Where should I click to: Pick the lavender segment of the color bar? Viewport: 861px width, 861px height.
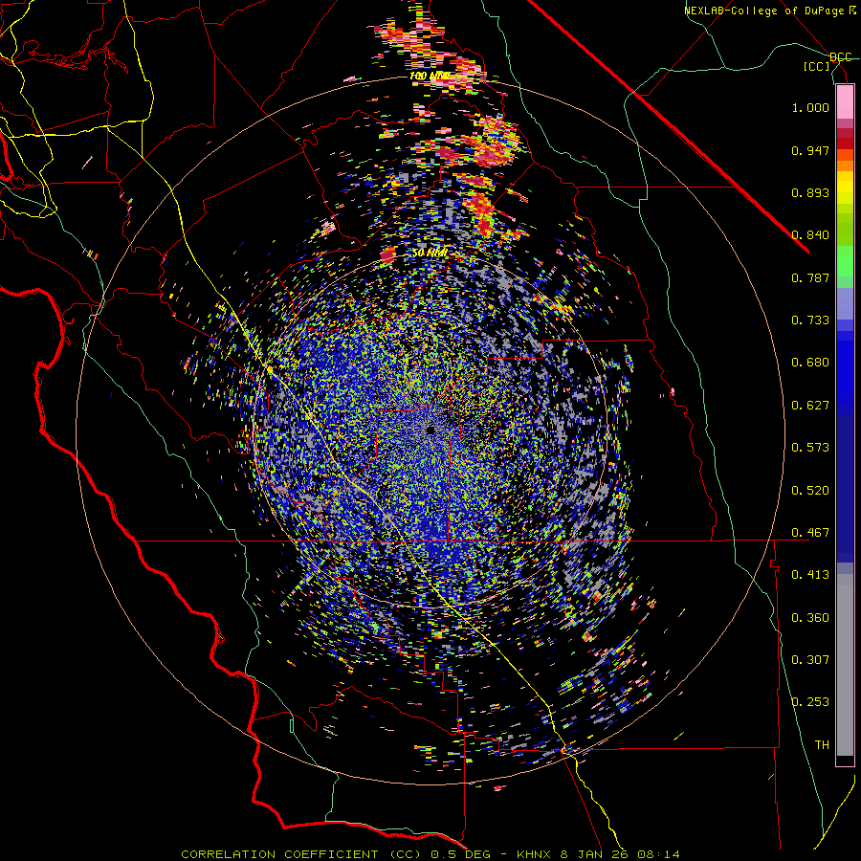pos(845,303)
